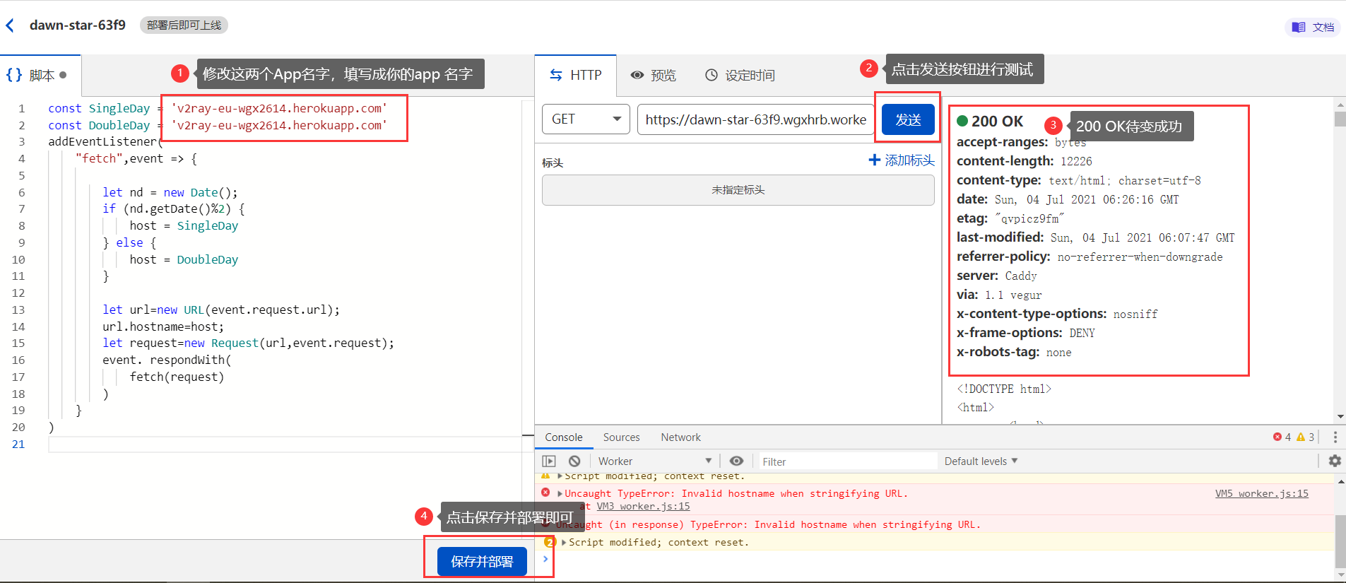Click 'fetch(request)' on line 17
Image resolution: width=1346 pixels, height=583 pixels.
(x=177, y=377)
